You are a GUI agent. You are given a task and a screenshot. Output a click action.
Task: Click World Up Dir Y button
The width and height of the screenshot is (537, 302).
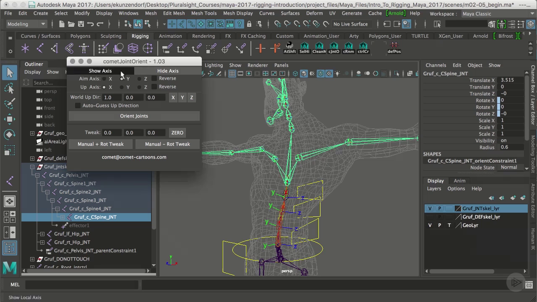pyautogui.click(x=182, y=97)
